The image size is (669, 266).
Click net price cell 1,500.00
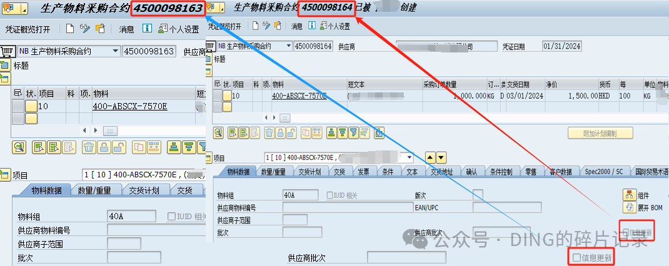[x=572, y=96]
